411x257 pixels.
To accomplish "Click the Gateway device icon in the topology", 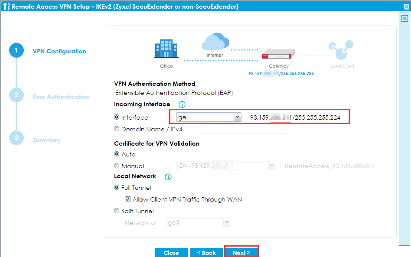I will 278,54.
